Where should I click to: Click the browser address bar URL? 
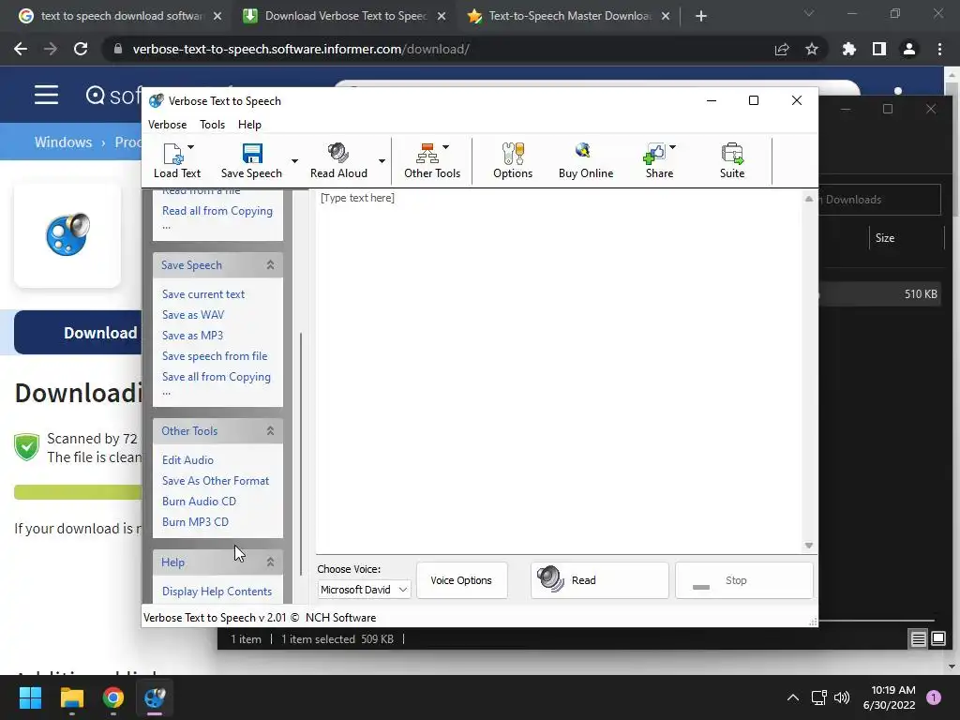[301, 49]
